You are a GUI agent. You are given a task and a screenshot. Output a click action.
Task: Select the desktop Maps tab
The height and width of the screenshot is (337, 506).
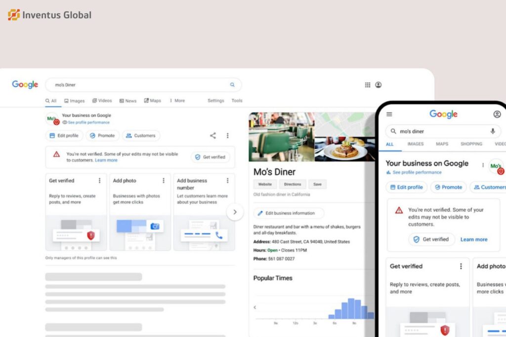pyautogui.click(x=152, y=101)
